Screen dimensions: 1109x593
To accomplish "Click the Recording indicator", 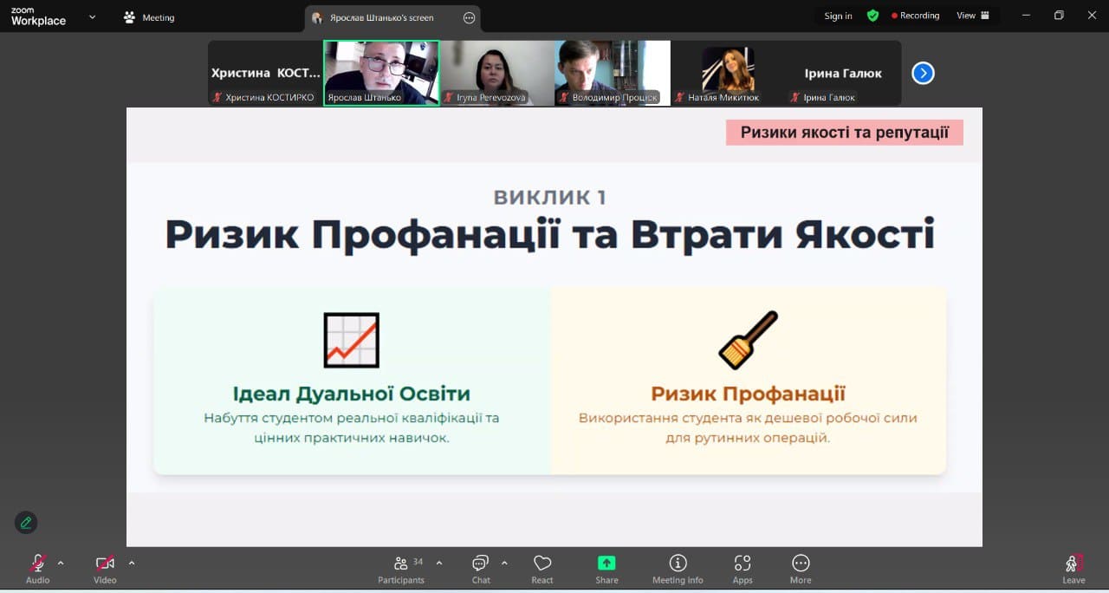I will [915, 16].
